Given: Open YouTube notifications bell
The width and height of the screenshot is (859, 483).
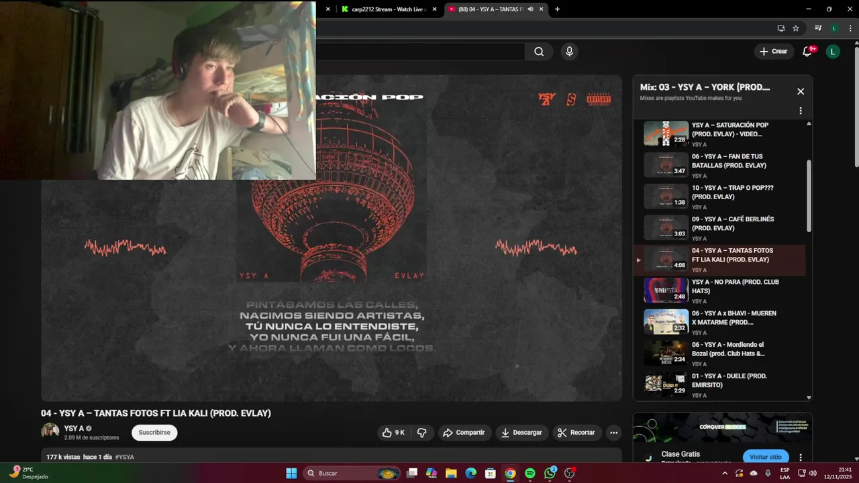Looking at the screenshot, I should click(x=808, y=52).
